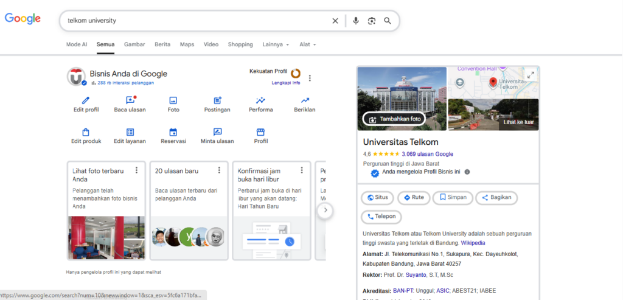Open the Postingan icon
Viewport: 623px width, 300px height.
coord(217,100)
